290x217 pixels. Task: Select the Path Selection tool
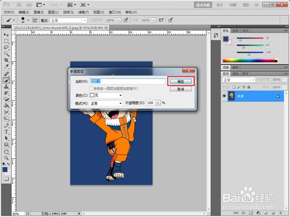coord(6,138)
